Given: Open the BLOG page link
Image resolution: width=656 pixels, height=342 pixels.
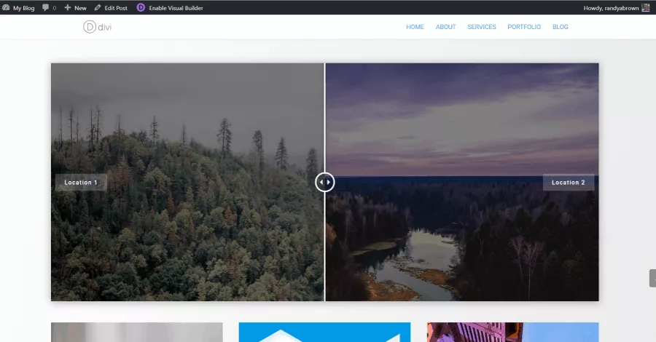Looking at the screenshot, I should (561, 27).
